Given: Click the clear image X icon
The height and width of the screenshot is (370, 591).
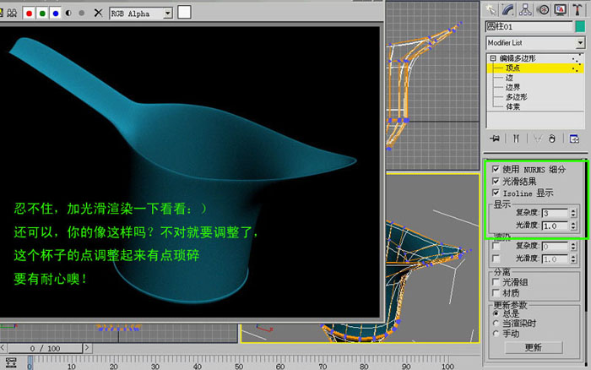Looking at the screenshot, I should click(x=98, y=14).
